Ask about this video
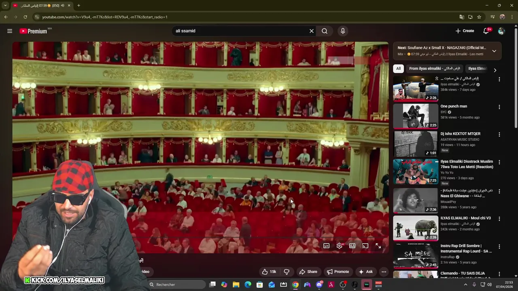518x291 pixels. click(x=365, y=272)
